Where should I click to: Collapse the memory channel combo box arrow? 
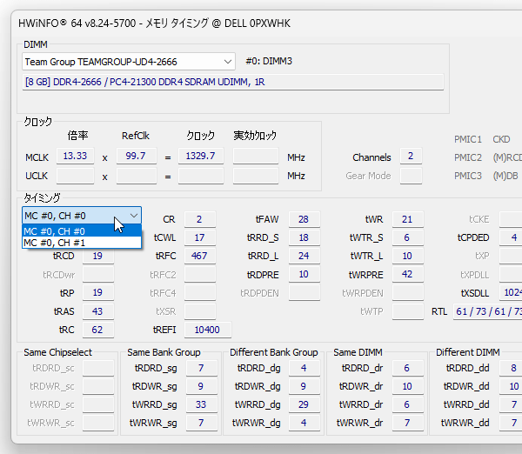click(x=134, y=216)
